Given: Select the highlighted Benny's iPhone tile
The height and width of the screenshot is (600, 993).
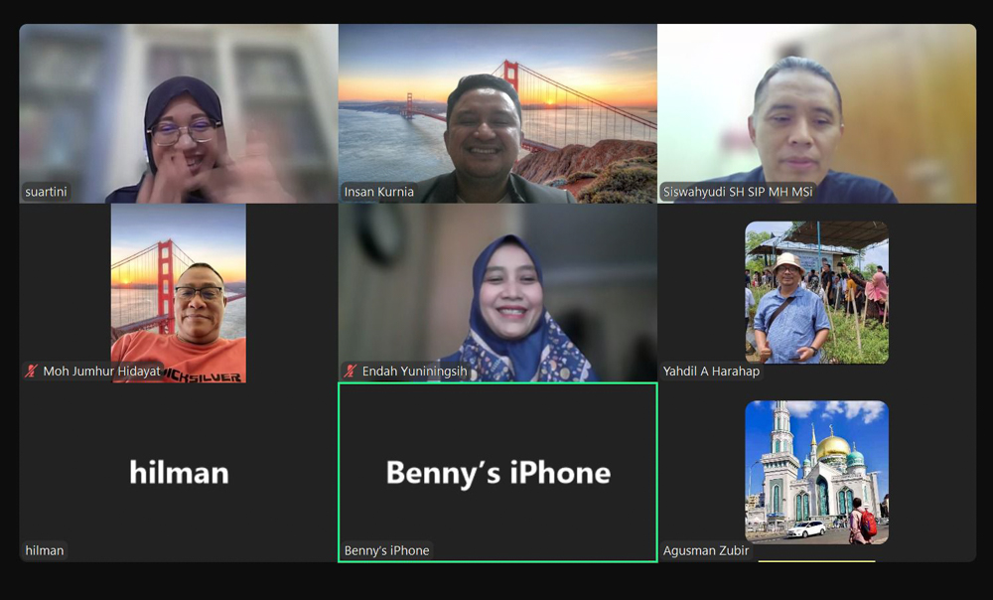Looking at the screenshot, I should tap(496, 473).
